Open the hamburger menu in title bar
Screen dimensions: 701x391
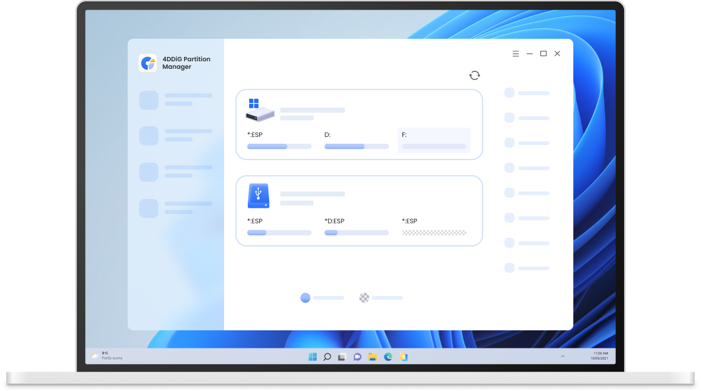pyautogui.click(x=516, y=54)
